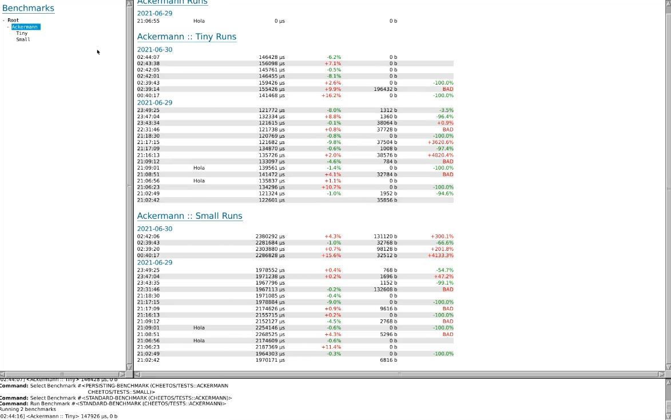Click up arrow of command log scrollbar
Image resolution: width=671 pixels, height=420 pixels.
pyautogui.click(x=668, y=382)
